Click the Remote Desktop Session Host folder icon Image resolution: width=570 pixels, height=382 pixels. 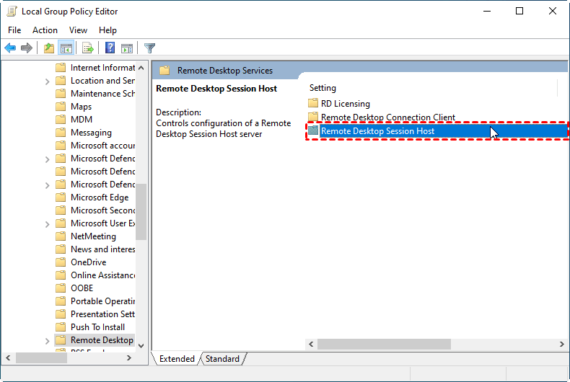pyautogui.click(x=313, y=130)
